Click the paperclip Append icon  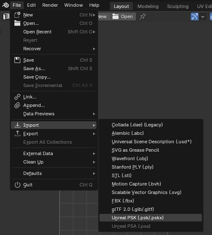17,105
